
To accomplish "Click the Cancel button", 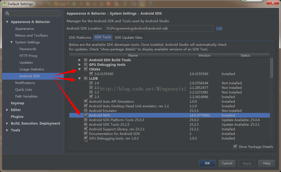I will pos(227,163).
